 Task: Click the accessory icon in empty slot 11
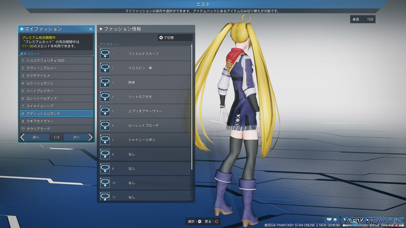(x=105, y=196)
